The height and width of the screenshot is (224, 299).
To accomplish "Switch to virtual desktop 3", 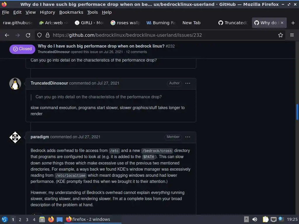I will click(x=27, y=220).
